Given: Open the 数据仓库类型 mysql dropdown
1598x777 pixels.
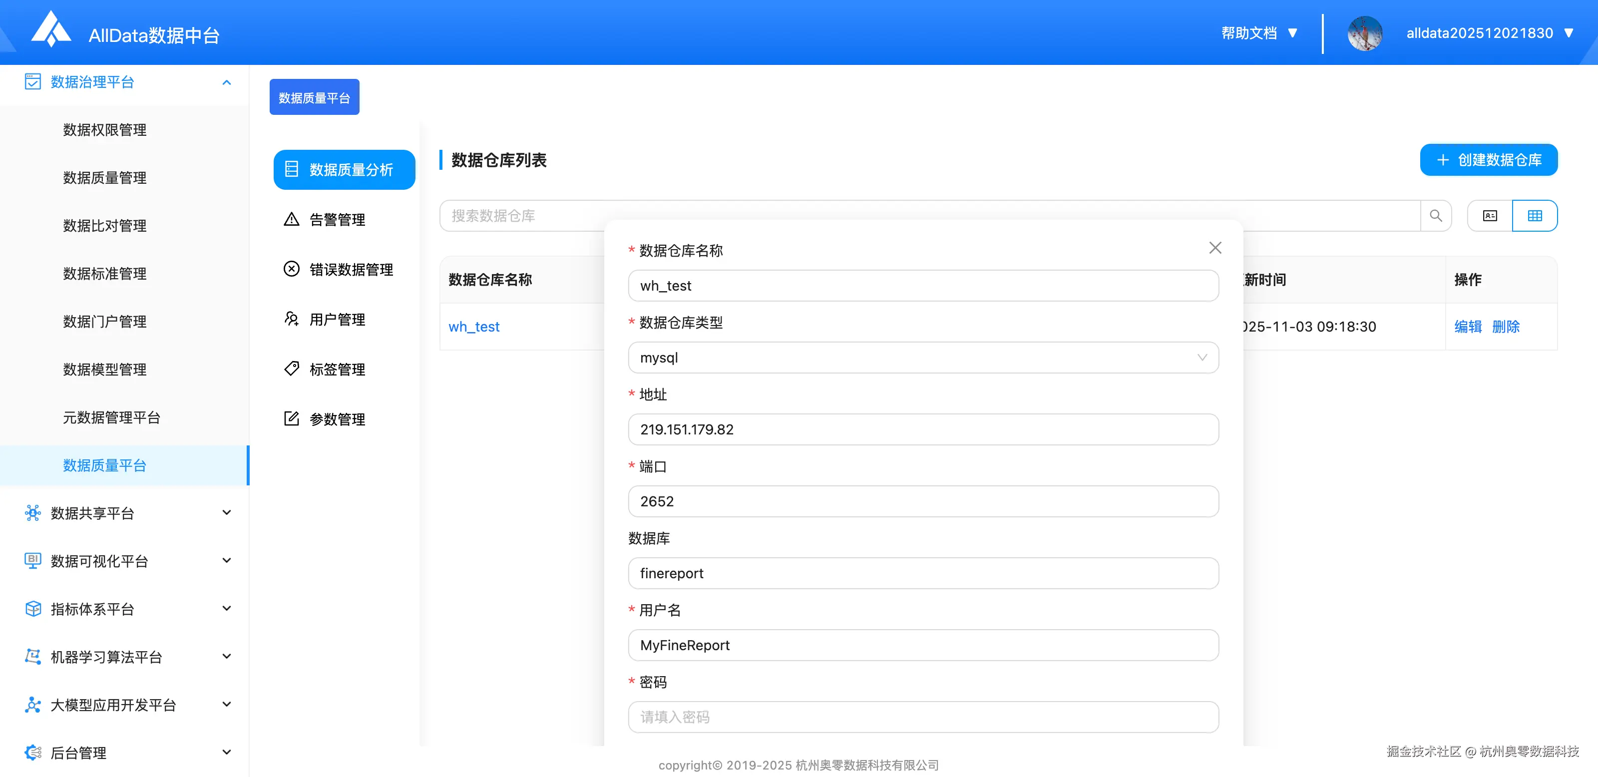Looking at the screenshot, I should 923,358.
